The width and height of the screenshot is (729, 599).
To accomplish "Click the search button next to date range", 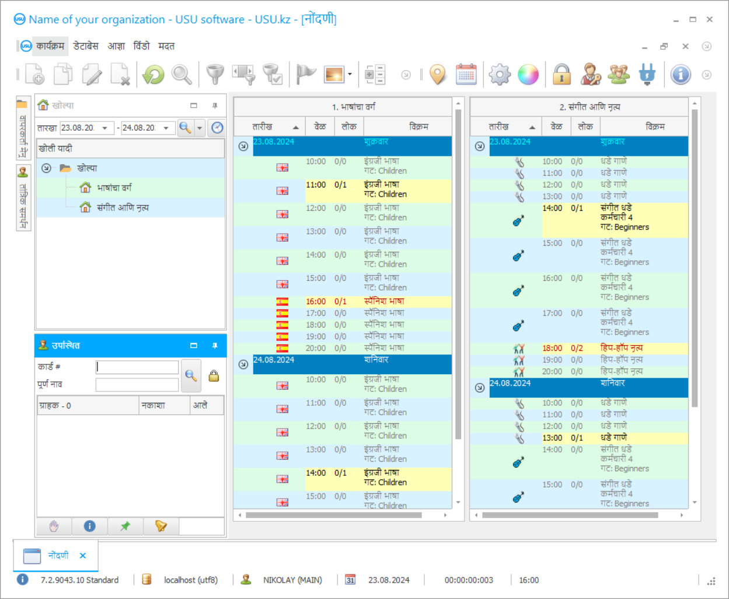I will coord(185,127).
